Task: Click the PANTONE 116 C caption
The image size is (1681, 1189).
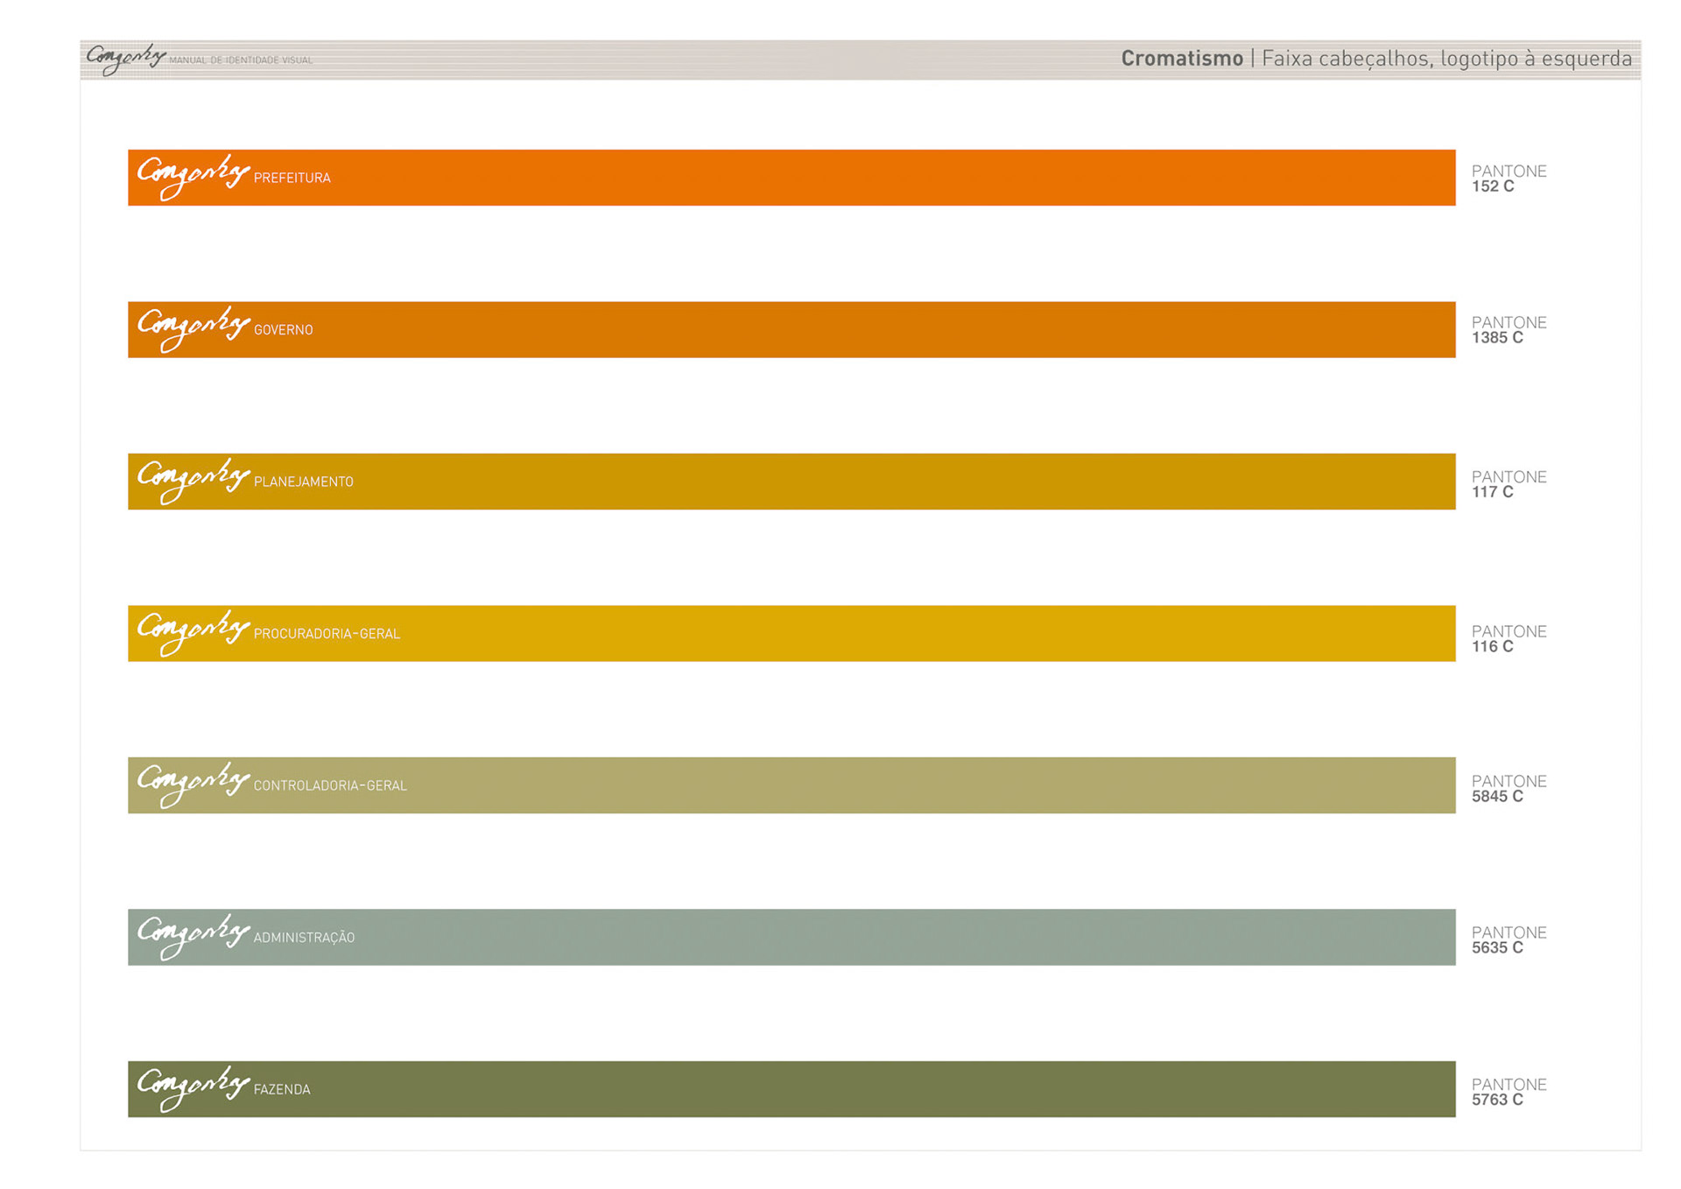Action: coord(1509,639)
